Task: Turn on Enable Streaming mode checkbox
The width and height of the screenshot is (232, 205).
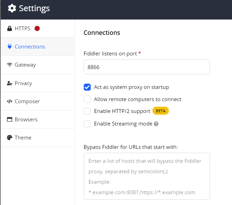Action: [87, 124]
